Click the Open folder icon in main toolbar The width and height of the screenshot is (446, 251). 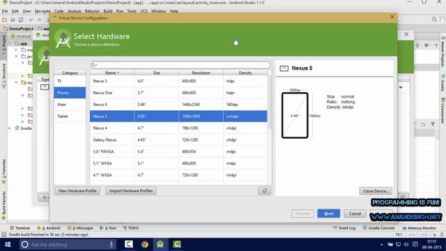coord(5,20)
